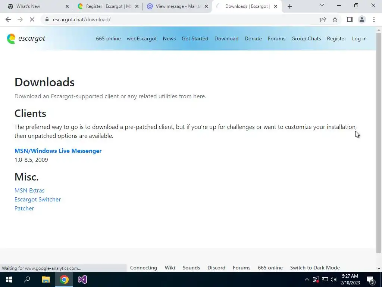Click the '1.0-8.5, 2009' version text
Viewport: 382px width, 287px height.
[31, 160]
